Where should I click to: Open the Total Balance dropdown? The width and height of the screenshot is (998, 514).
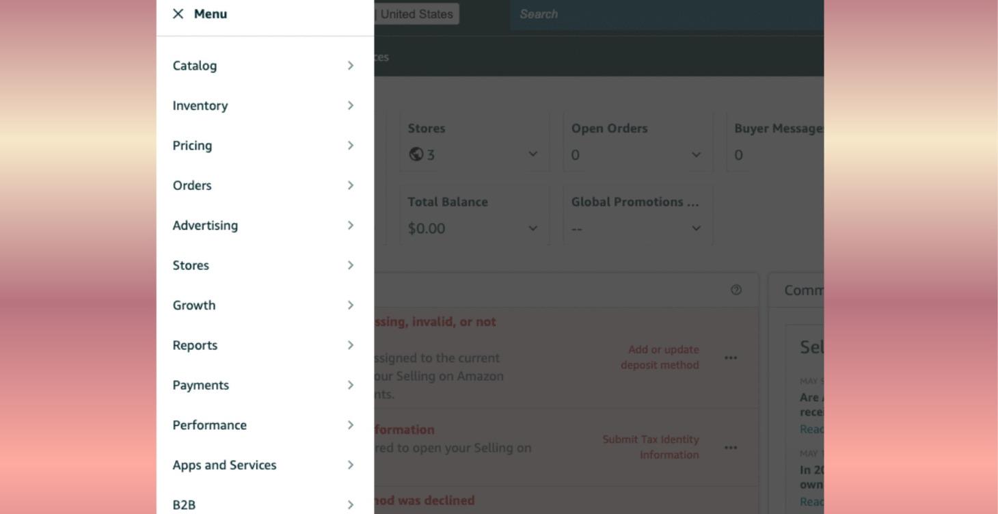pos(532,228)
